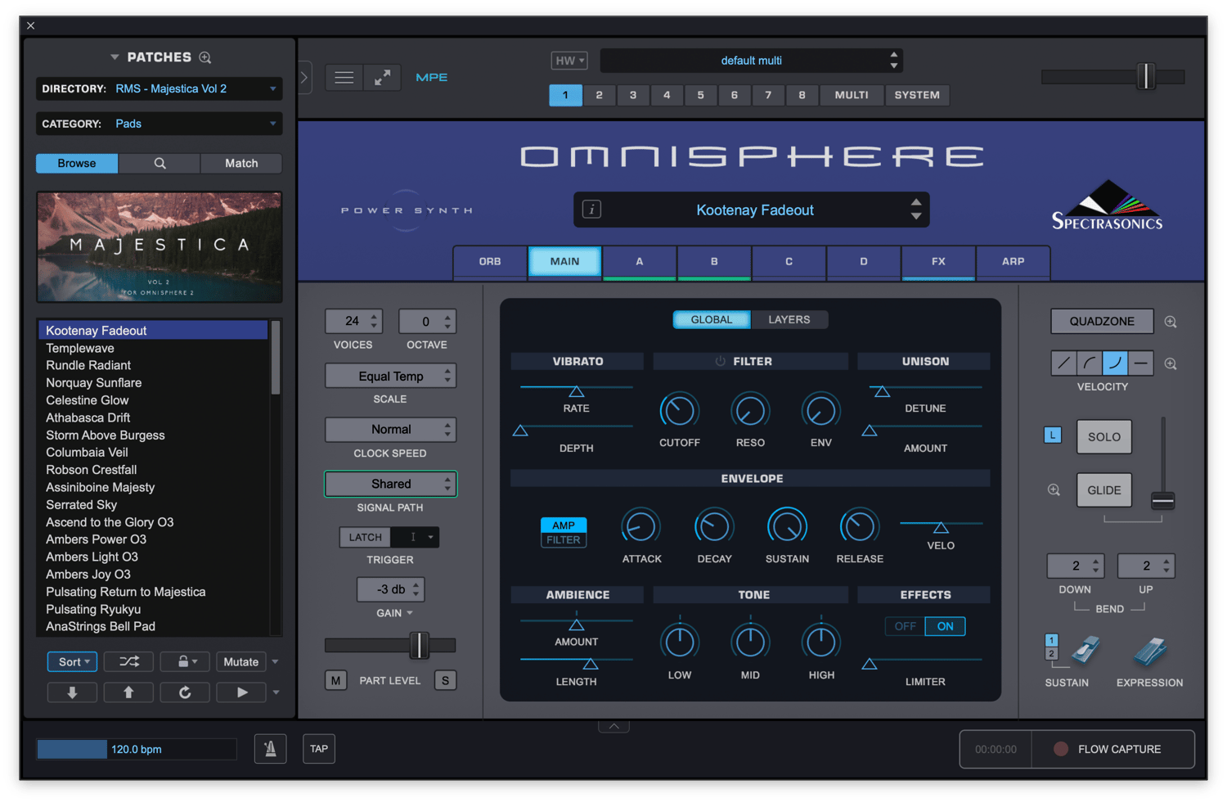Image resolution: width=1227 pixels, height=803 pixels.
Task: Mute the part with M button
Action: pos(336,680)
